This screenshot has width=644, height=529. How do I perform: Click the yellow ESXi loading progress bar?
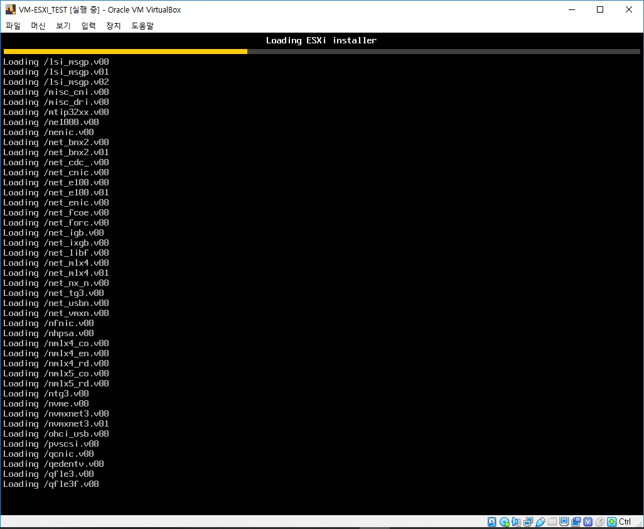click(x=126, y=52)
